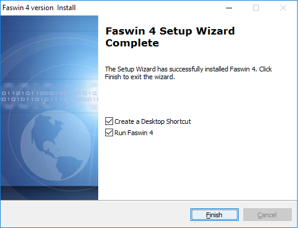Click the binary digits strip in banner
300x228 pixels.
49,96
